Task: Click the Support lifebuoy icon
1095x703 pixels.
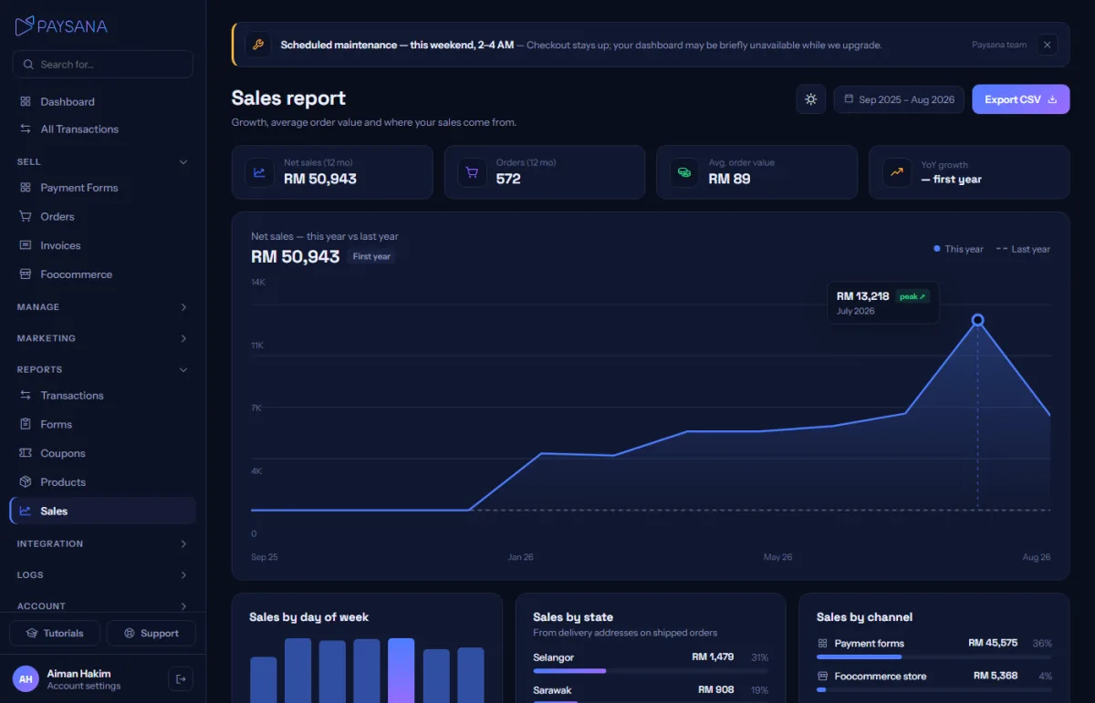Action: (130, 633)
